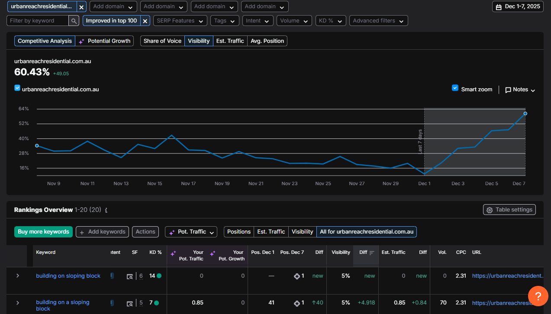Open the SERP Features filter dropdown
The width and height of the screenshot is (551, 314).
click(x=180, y=21)
